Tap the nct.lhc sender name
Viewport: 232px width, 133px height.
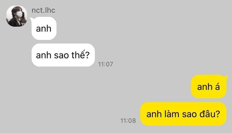[43, 10]
